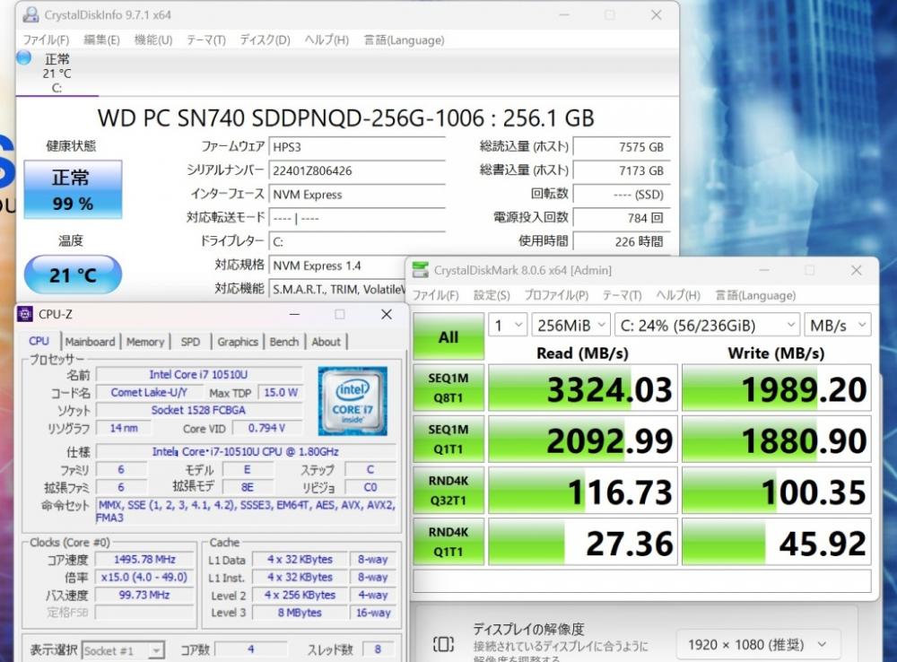Click the CPU name Intel Core i7 10510U
The height and width of the screenshot is (662, 897).
coord(198,374)
